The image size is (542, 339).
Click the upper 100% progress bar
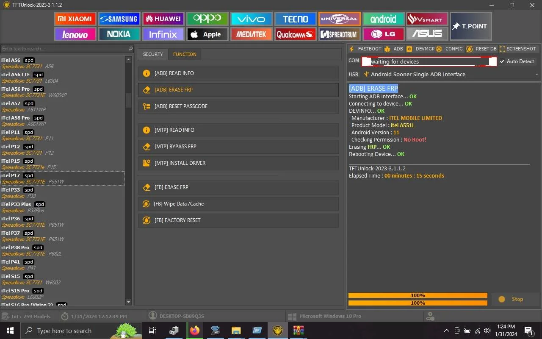(x=418, y=295)
